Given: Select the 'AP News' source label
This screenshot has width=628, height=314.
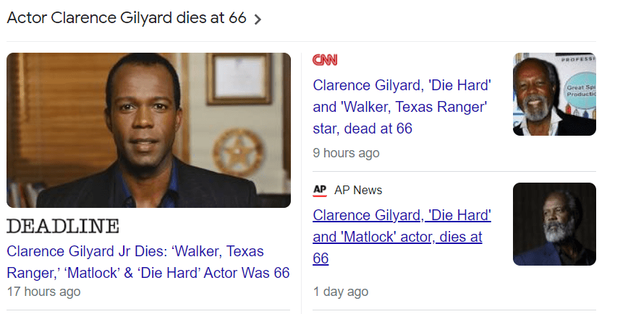Looking at the screenshot, I should (x=358, y=190).
